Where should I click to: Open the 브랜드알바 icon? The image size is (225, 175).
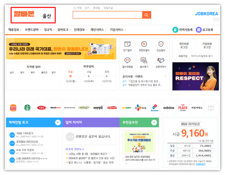144,44
